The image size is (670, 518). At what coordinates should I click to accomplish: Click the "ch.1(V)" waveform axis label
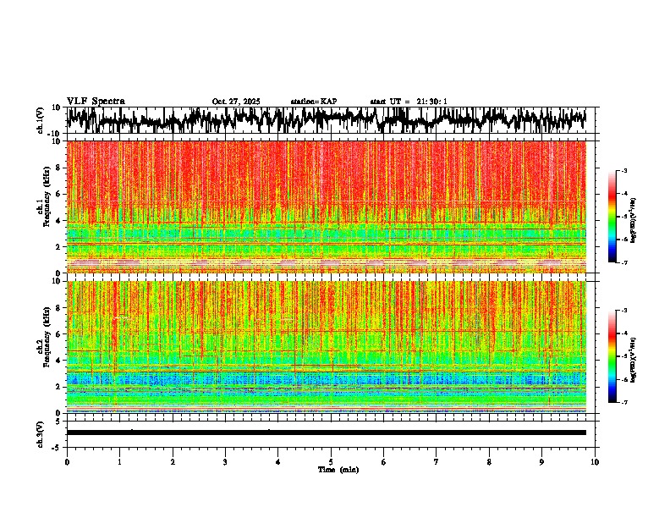point(41,120)
